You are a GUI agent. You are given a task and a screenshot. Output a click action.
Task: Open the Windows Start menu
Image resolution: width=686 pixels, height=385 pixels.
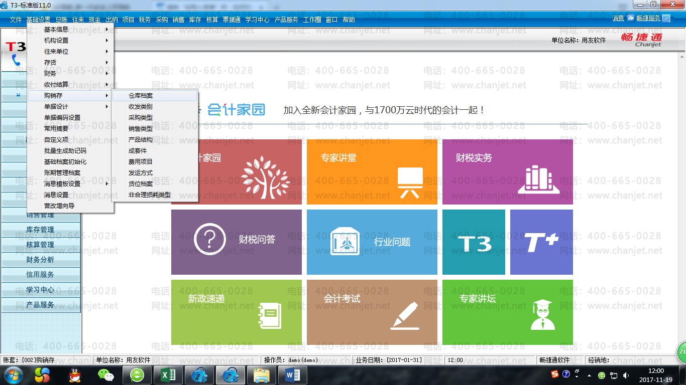(13, 375)
